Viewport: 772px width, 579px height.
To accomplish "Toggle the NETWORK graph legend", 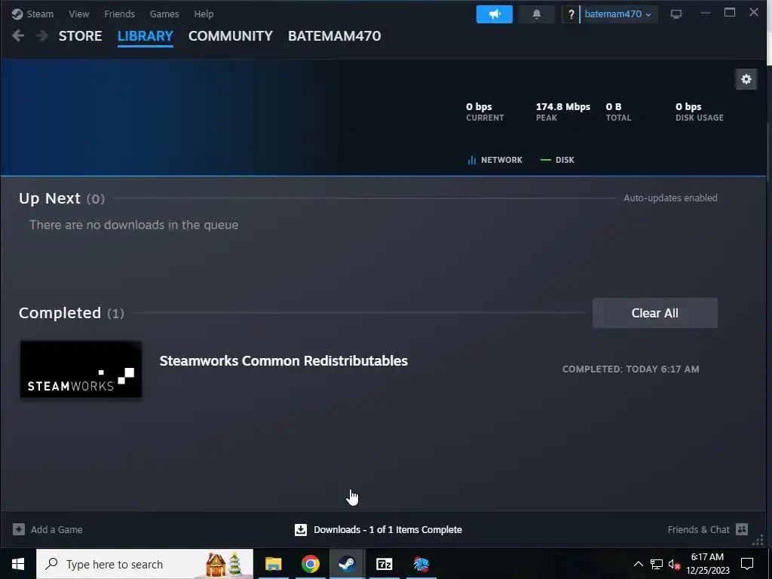I will click(x=495, y=160).
